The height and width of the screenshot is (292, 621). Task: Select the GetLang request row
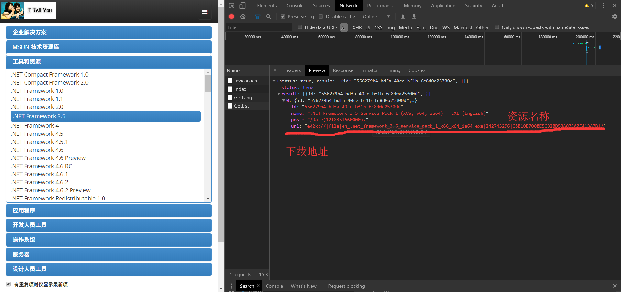click(x=247, y=97)
